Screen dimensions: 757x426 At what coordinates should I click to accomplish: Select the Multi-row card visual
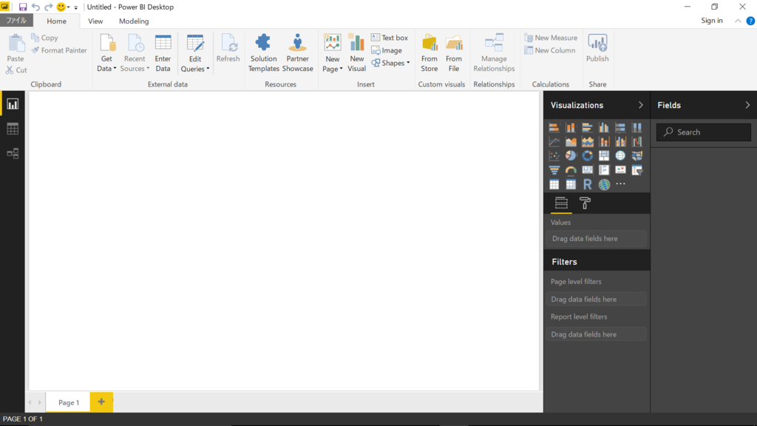tap(604, 170)
